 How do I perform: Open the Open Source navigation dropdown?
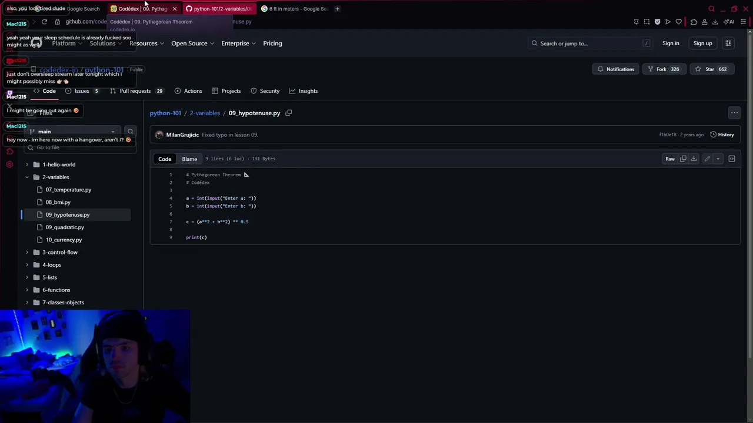(192, 43)
